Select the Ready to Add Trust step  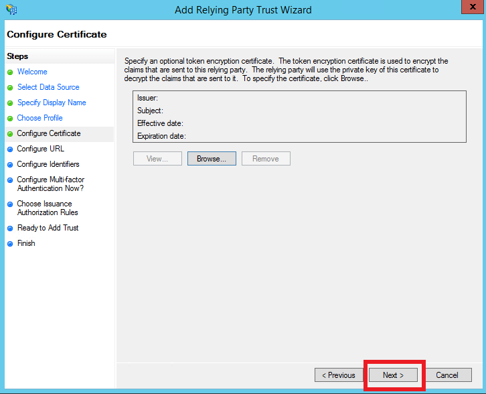[x=48, y=228]
